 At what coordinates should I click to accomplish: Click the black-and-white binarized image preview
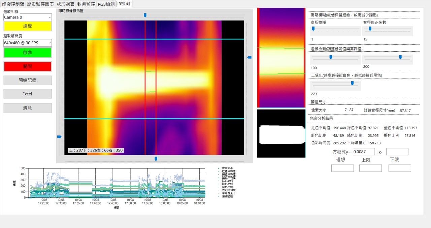click(281, 134)
